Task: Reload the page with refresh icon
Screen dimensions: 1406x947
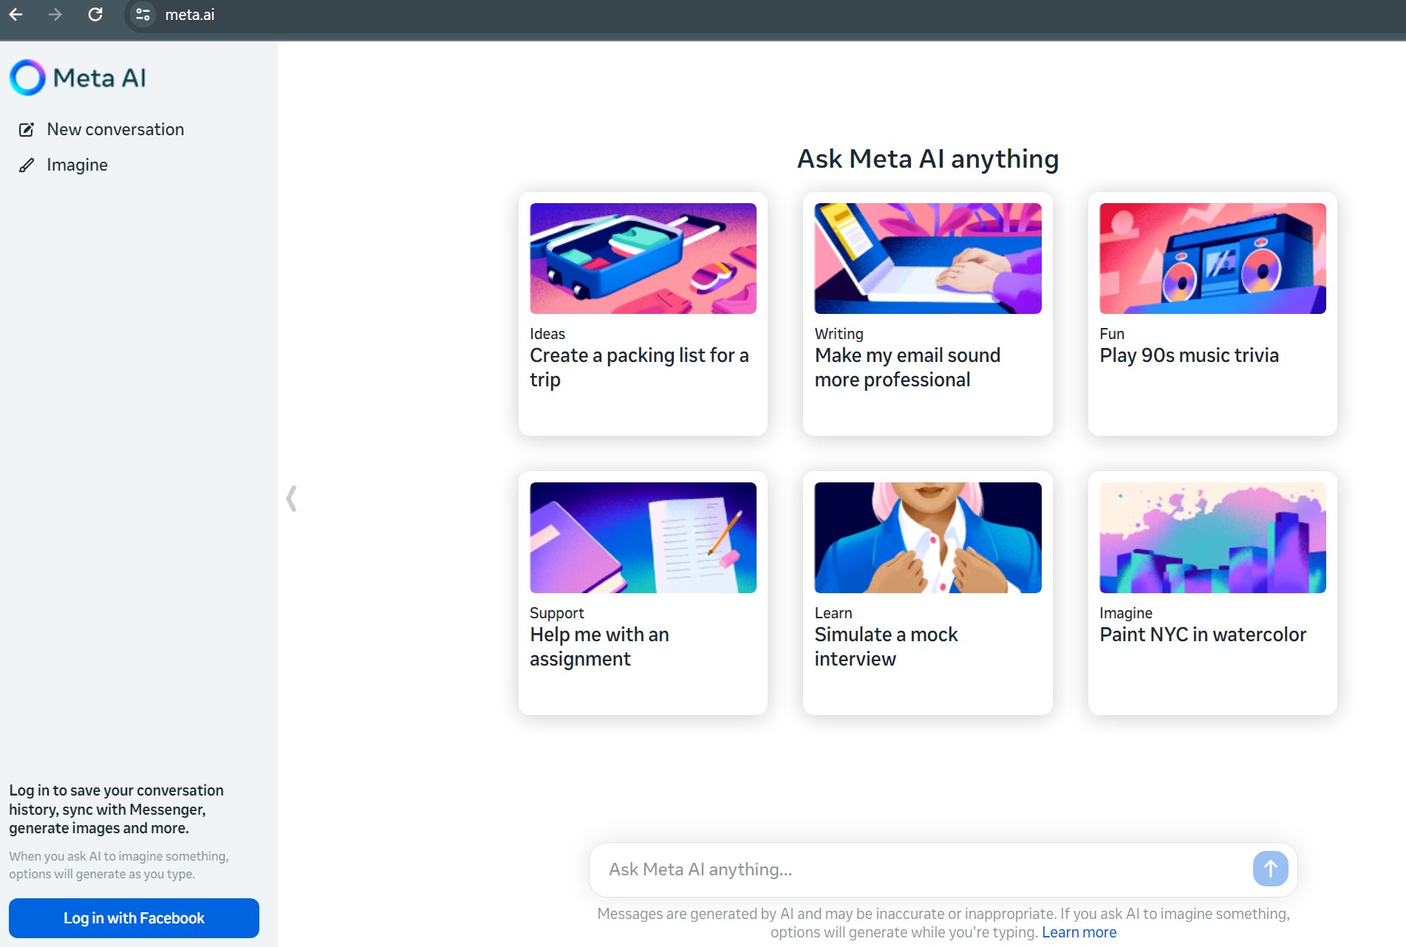Action: point(95,15)
